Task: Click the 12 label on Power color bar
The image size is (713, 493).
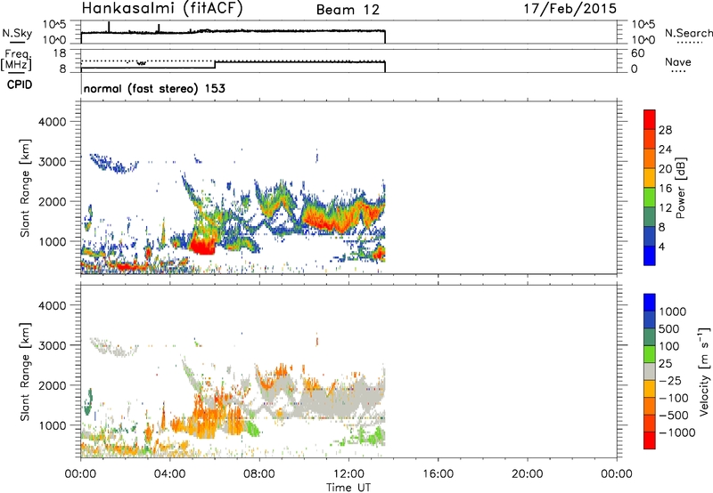Action: (x=665, y=208)
